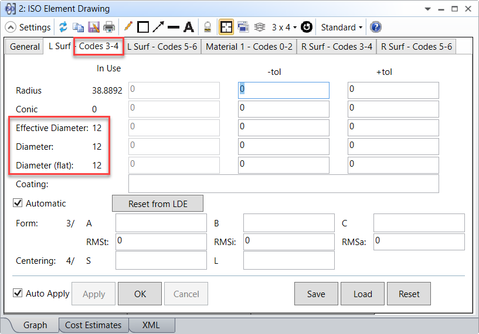Click the save image icon
Screen dimensions: 479x334
tap(93, 27)
